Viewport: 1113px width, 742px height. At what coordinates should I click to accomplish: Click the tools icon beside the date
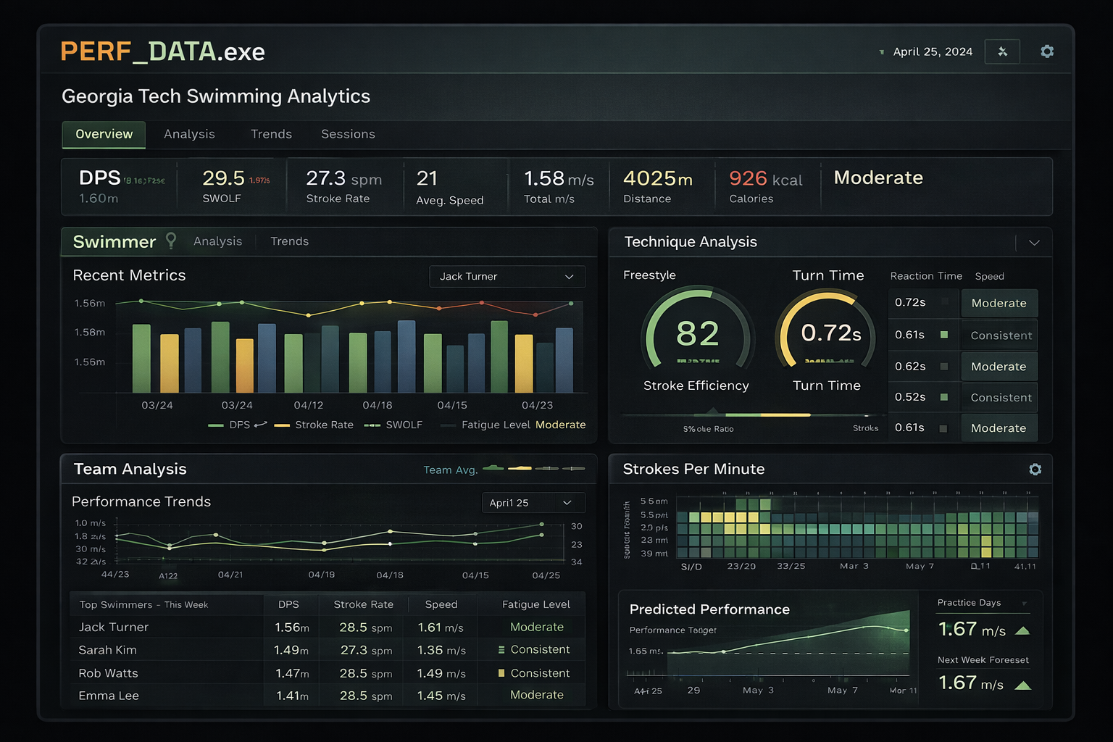coord(1002,51)
